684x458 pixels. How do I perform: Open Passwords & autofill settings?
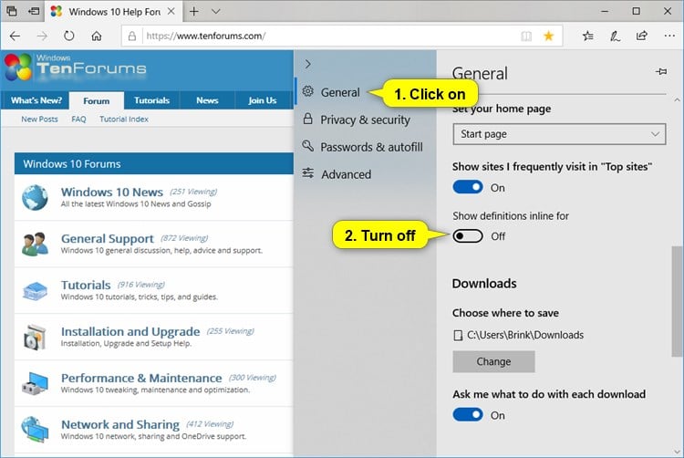click(x=371, y=147)
